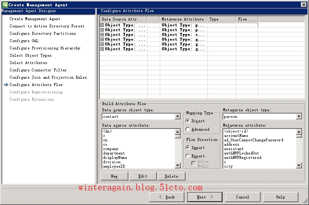The width and height of the screenshot is (309, 205).
Task: Open Configure Join and Projection Rules
Action: coord(48,77)
